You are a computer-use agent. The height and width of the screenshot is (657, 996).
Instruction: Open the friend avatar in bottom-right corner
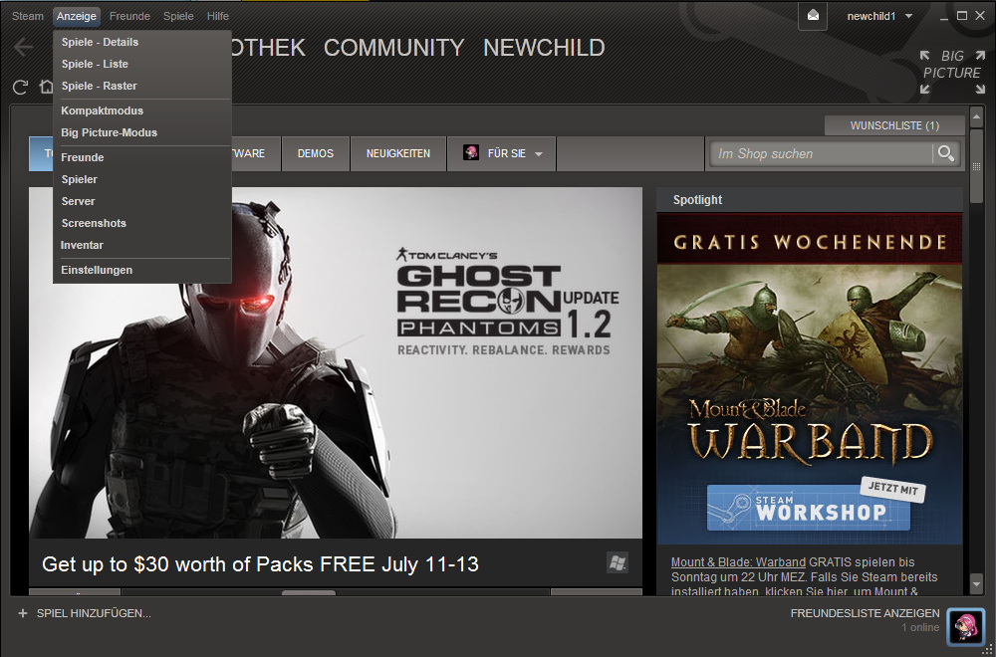pyautogui.click(x=965, y=626)
